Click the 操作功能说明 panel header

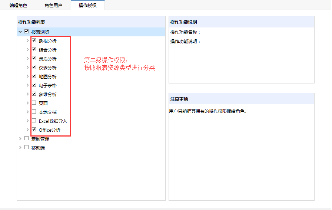tap(241, 22)
